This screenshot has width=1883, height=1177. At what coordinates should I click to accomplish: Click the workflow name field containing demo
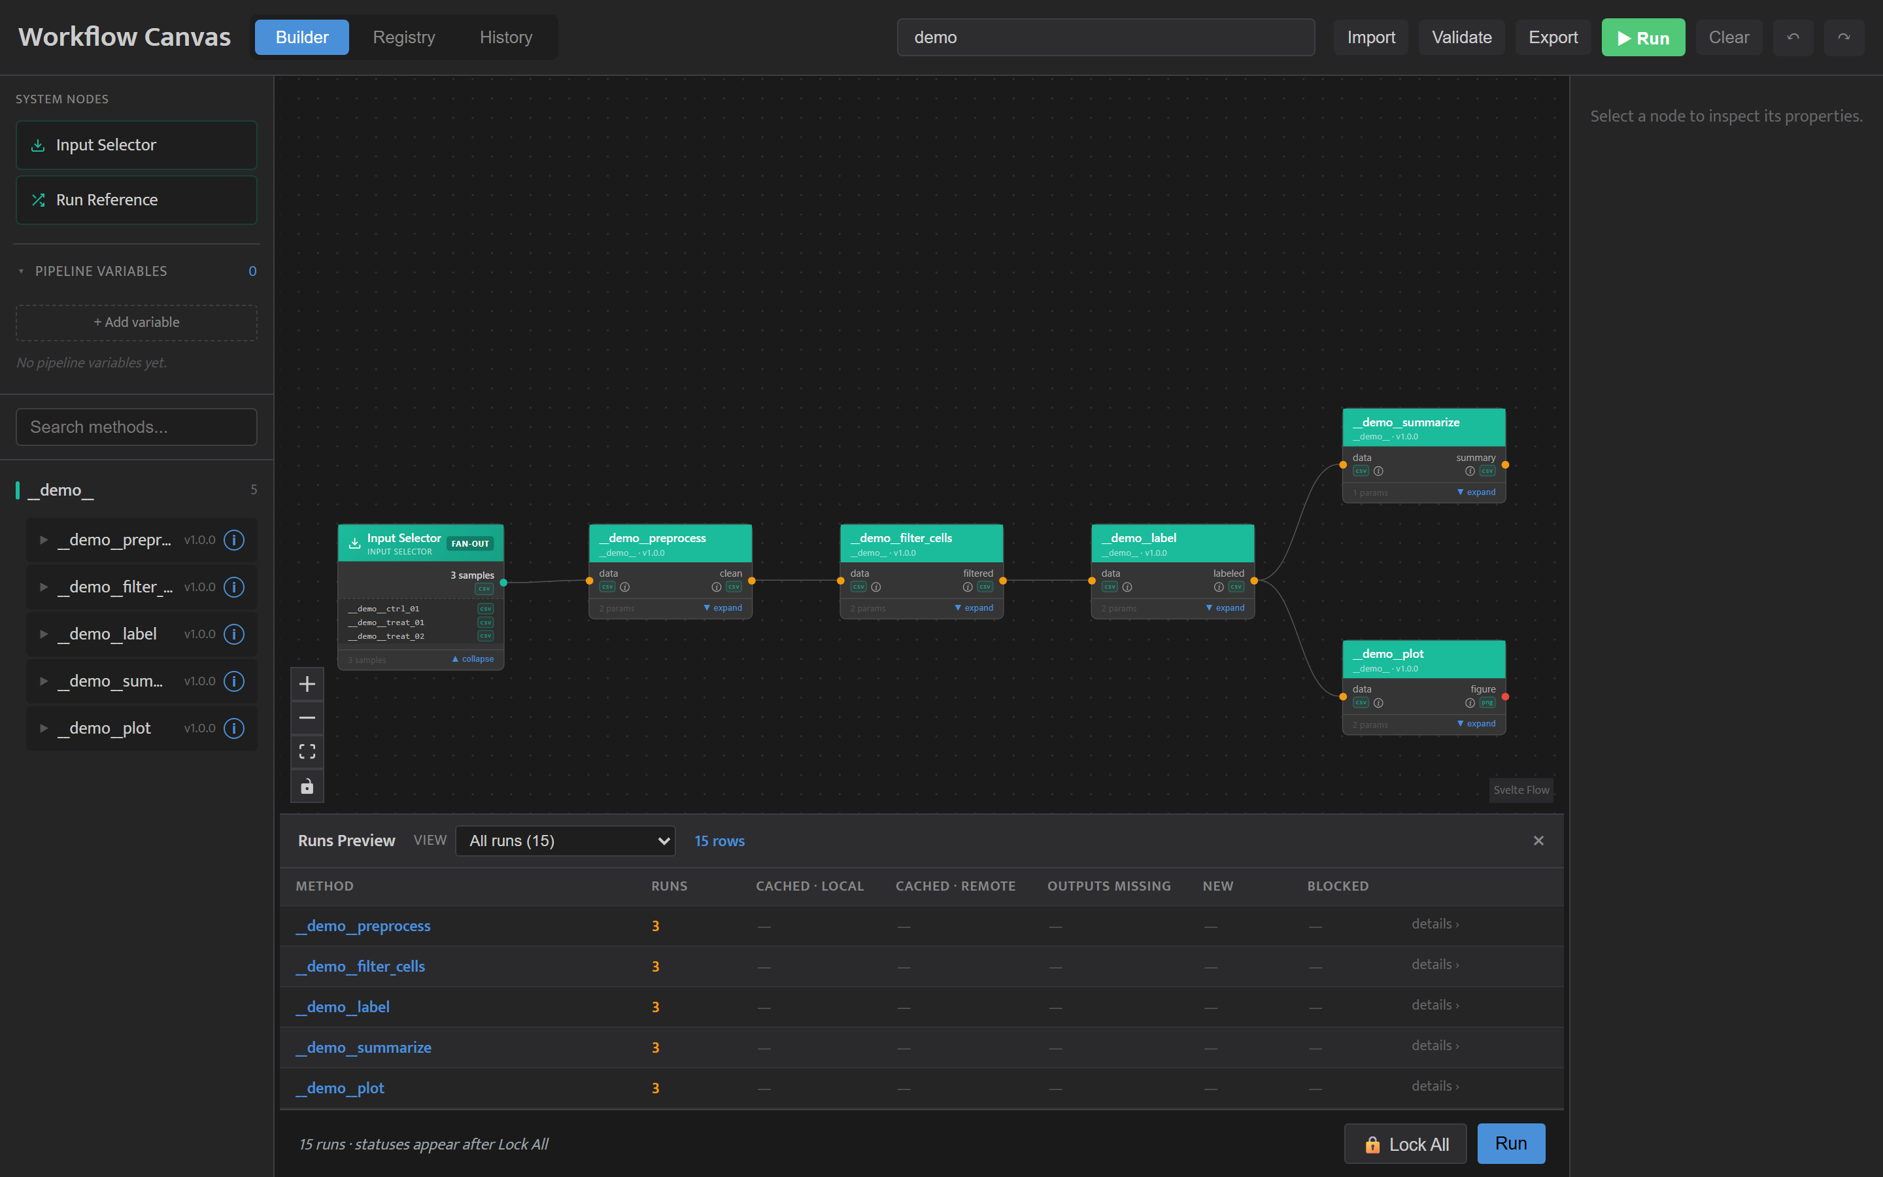click(1106, 37)
